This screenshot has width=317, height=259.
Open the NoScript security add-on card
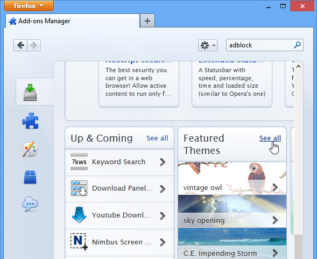pyautogui.click(x=139, y=84)
